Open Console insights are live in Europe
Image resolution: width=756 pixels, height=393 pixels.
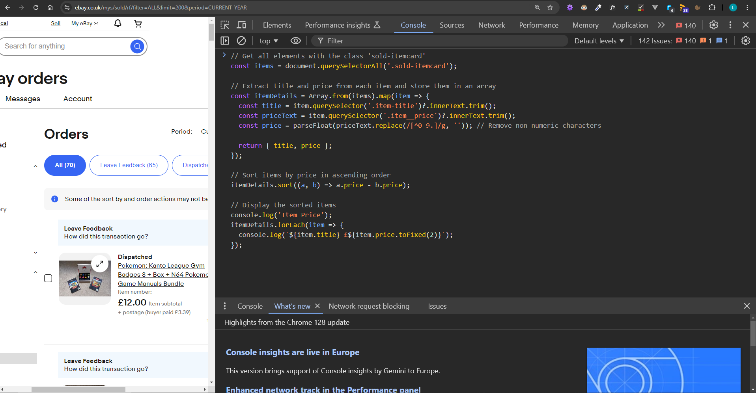click(x=292, y=352)
